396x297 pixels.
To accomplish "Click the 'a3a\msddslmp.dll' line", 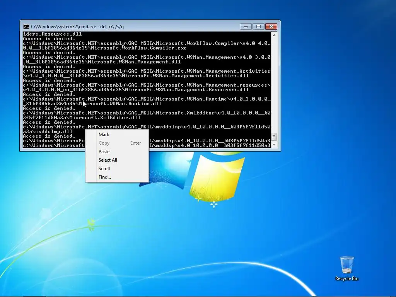I will (48, 131).
